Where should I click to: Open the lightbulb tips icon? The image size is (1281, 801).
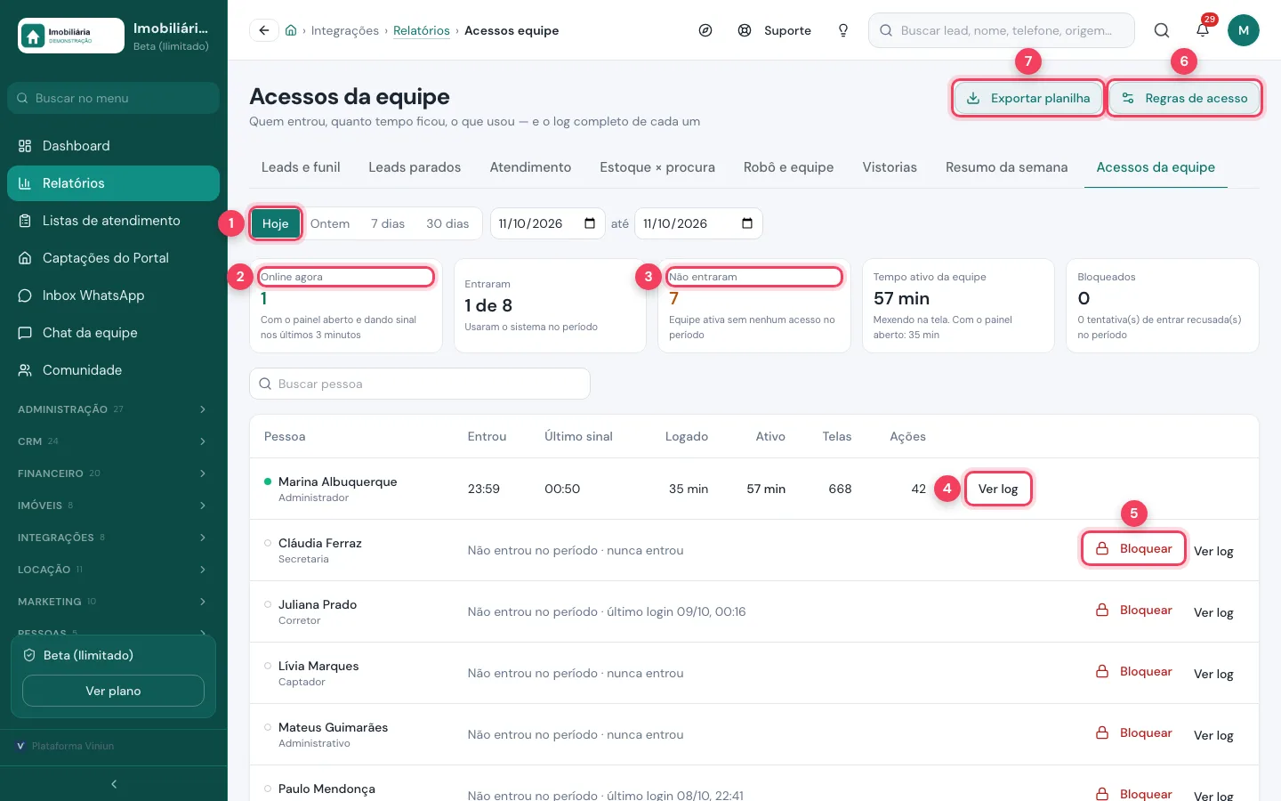[x=843, y=30]
